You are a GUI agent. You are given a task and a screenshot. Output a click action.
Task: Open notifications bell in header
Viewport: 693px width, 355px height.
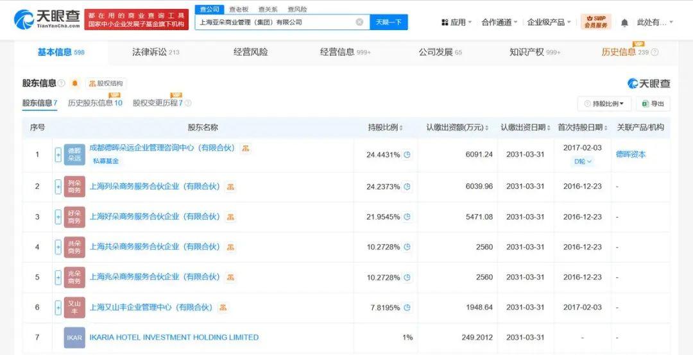[x=624, y=22]
